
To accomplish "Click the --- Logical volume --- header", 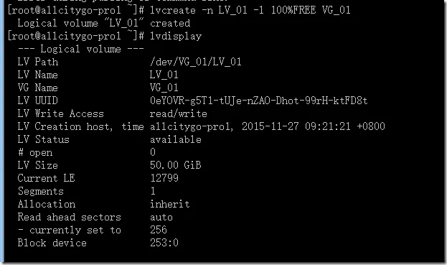I will tap(80, 49).
